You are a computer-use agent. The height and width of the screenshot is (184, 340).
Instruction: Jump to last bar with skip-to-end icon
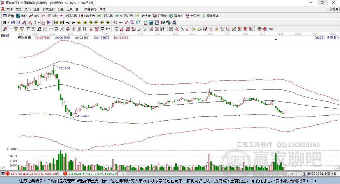pyautogui.click(x=62, y=23)
